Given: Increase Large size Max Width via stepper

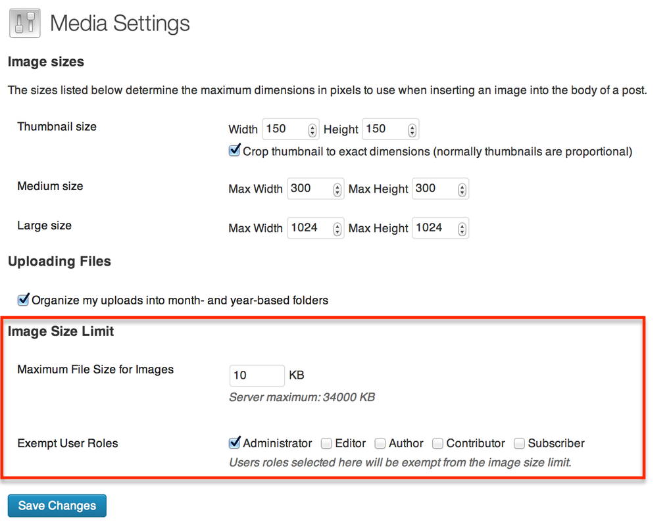Looking at the screenshot, I should tap(336, 225).
